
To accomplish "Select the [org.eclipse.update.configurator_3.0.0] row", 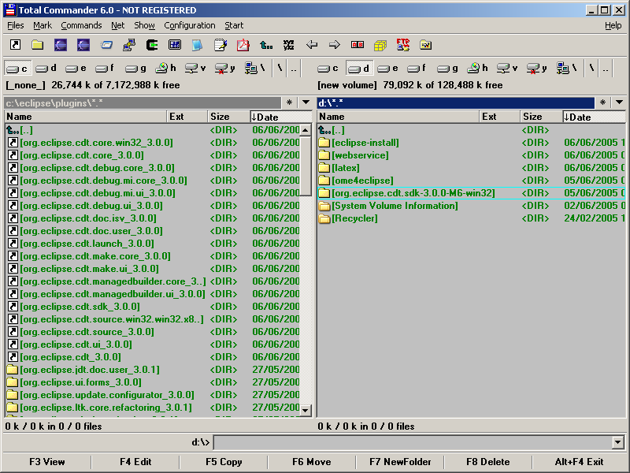I will (x=153, y=395).
